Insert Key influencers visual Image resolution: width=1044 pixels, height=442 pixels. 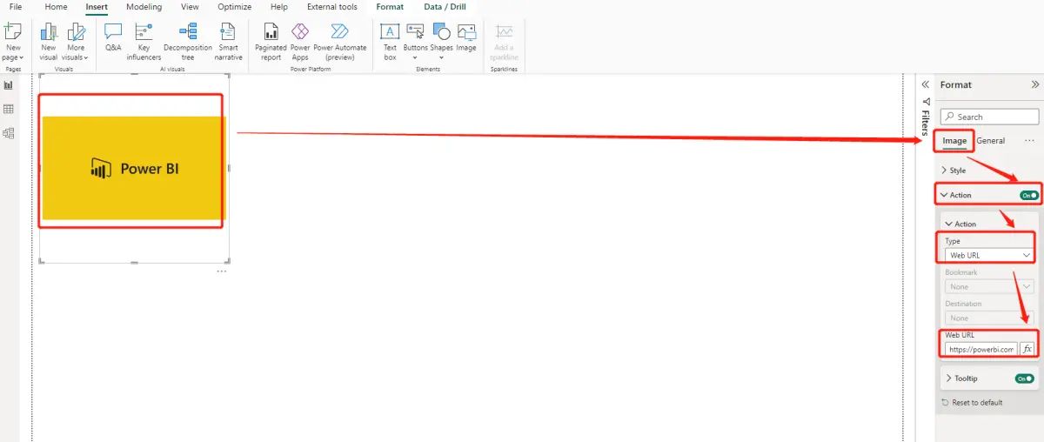pyautogui.click(x=144, y=41)
